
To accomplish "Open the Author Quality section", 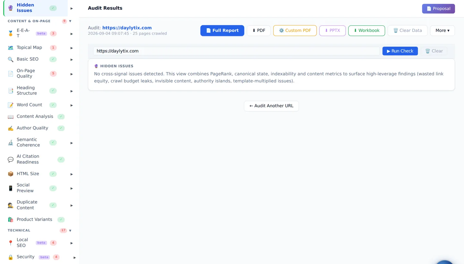I will [x=36, y=128].
